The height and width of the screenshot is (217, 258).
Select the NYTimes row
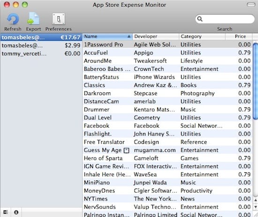coord(167,199)
